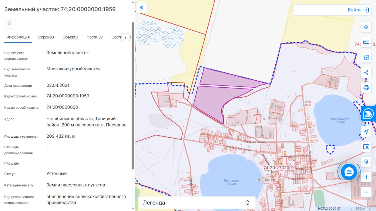This screenshot has height=211, width=376.
Task: Print the map
Action: pyautogui.click(x=366, y=88)
